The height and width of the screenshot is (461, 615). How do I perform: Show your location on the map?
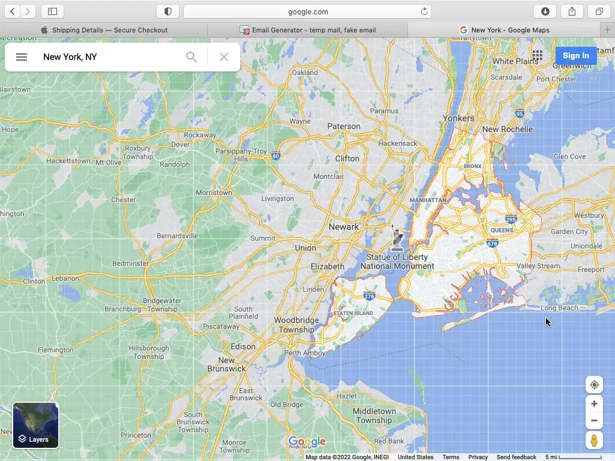point(594,385)
